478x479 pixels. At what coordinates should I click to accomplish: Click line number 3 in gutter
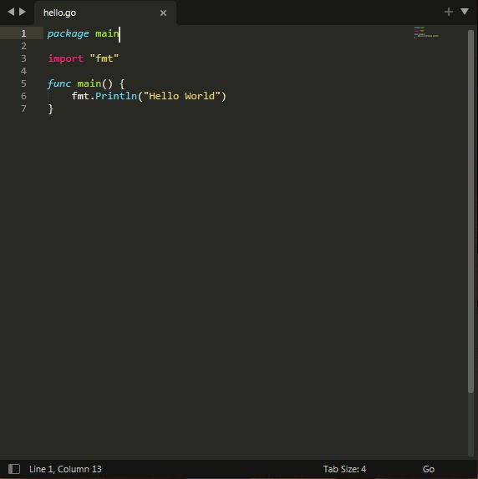point(23,58)
